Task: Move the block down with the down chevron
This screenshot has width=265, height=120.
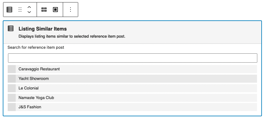Action: (x=29, y=12)
